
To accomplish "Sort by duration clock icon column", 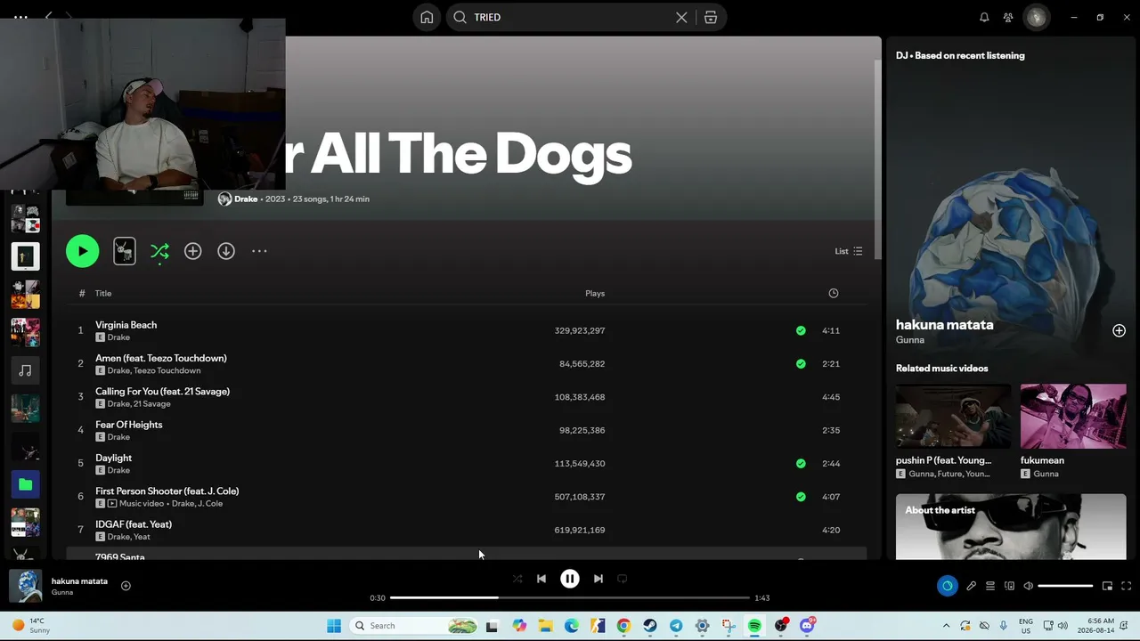I will click(834, 293).
